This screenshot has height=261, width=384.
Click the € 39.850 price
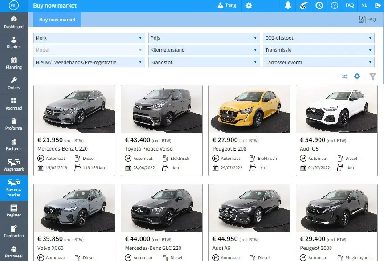[x=50, y=239]
